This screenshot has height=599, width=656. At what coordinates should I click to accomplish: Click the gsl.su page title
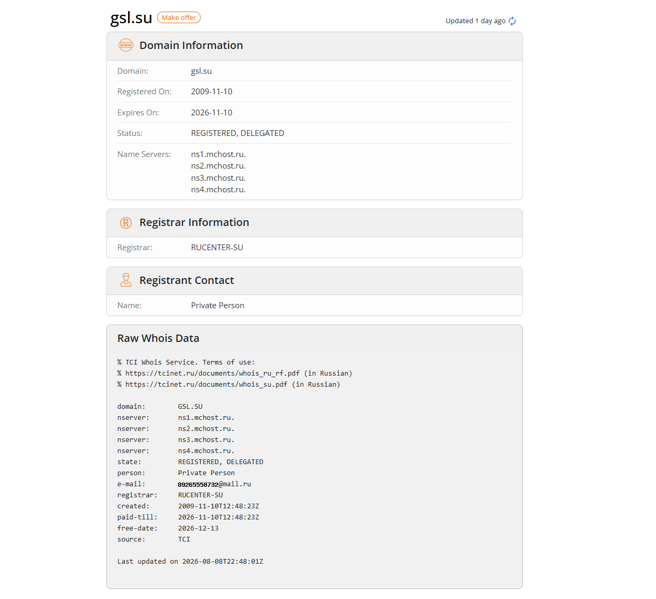click(x=131, y=17)
